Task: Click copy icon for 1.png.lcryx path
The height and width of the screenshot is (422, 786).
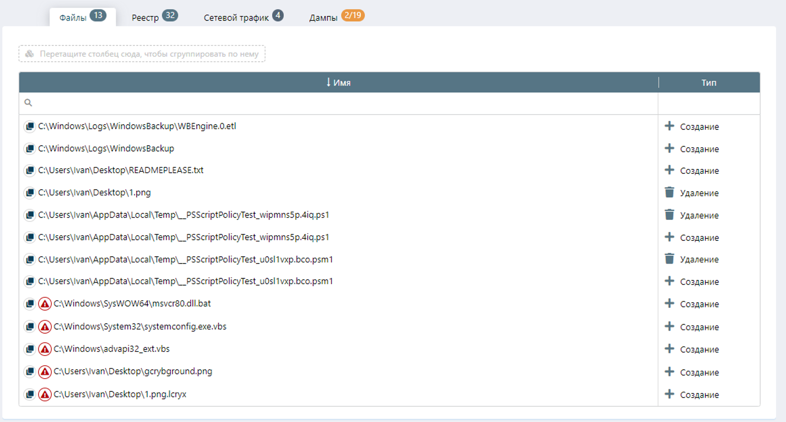Action: (x=30, y=395)
